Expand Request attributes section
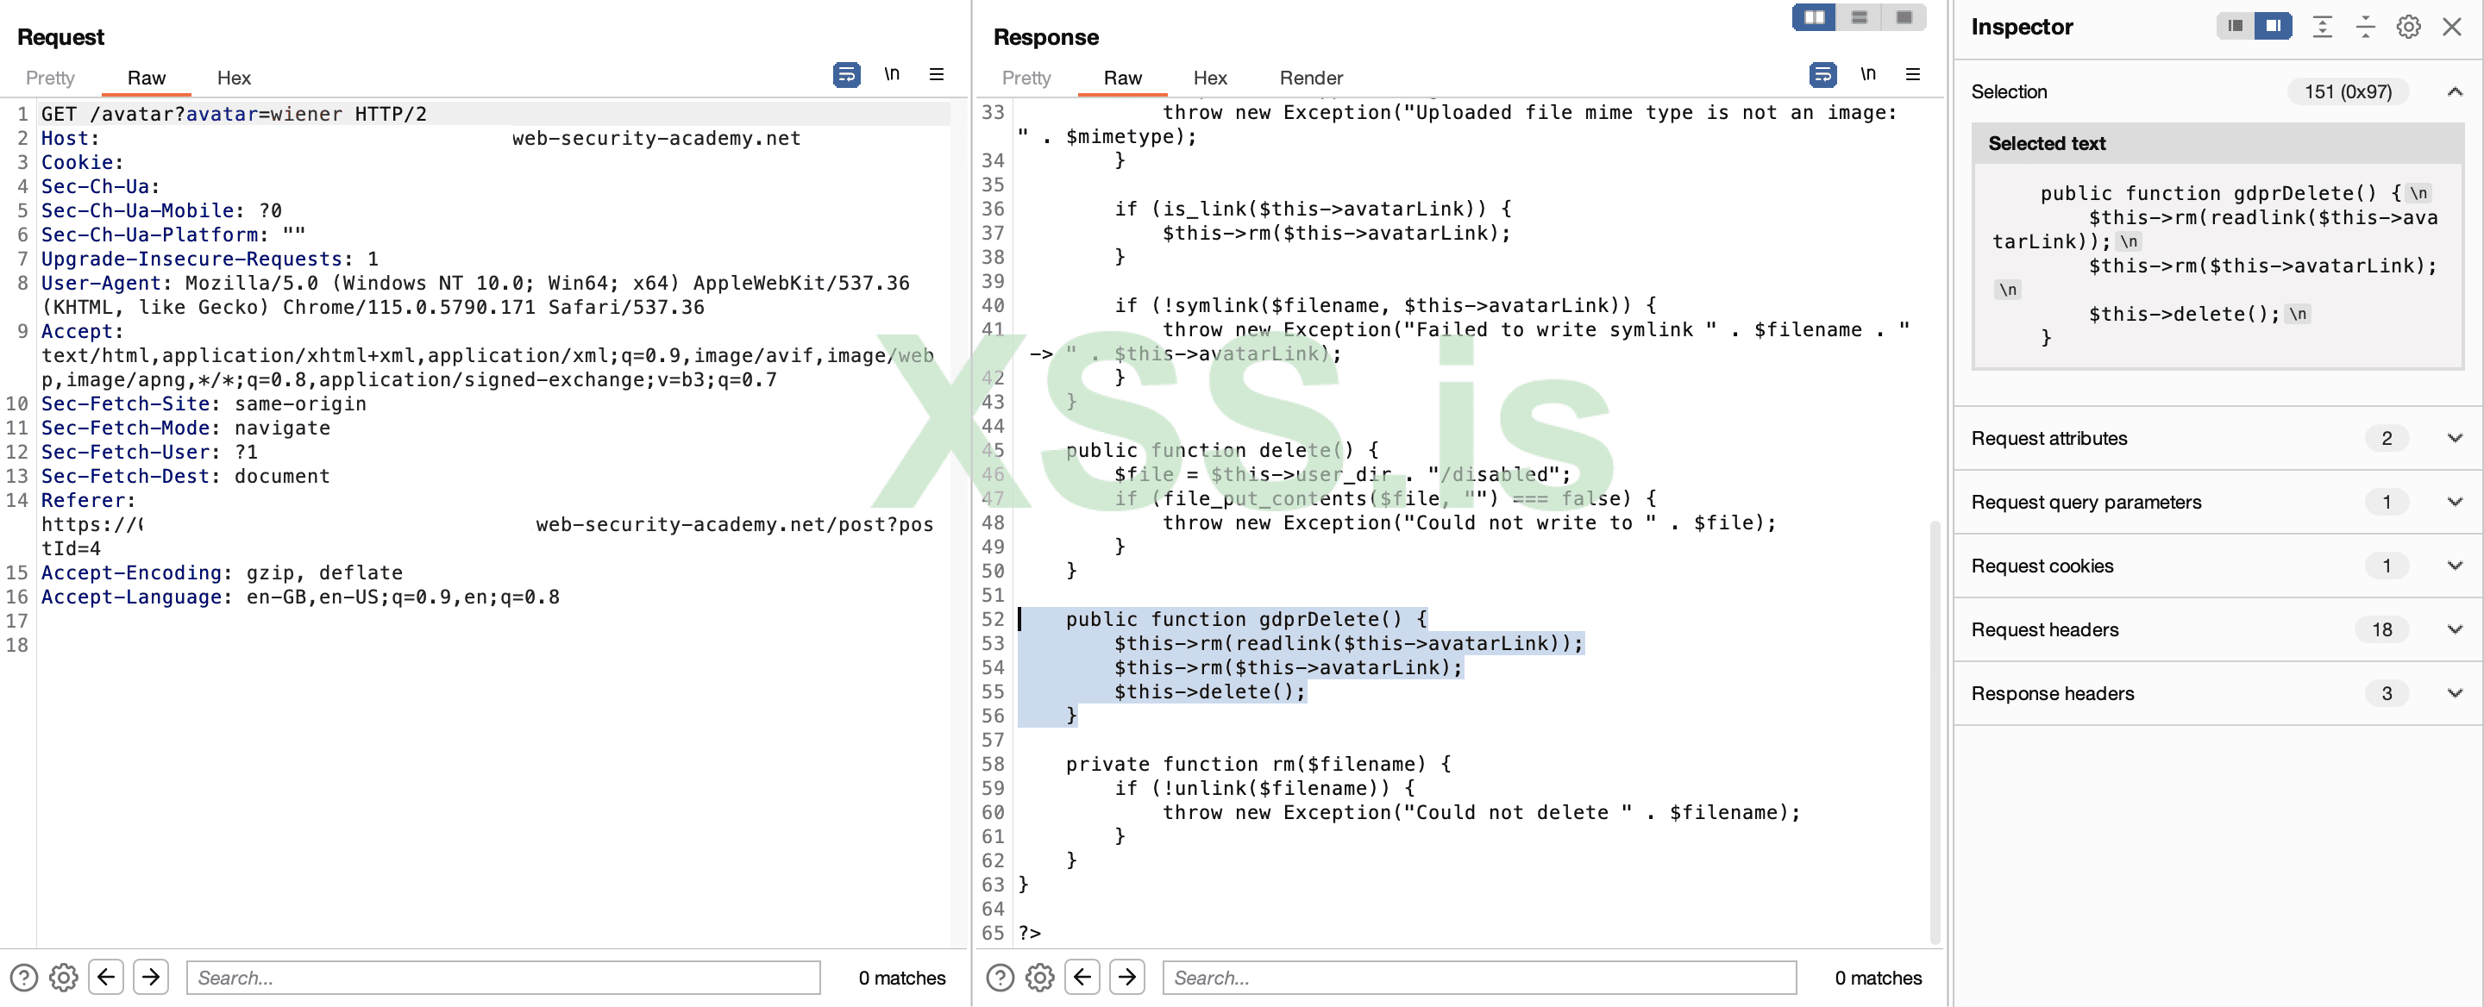 [x=2454, y=439]
